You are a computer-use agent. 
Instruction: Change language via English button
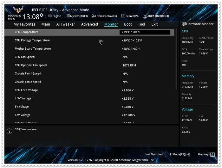tap(55, 16)
